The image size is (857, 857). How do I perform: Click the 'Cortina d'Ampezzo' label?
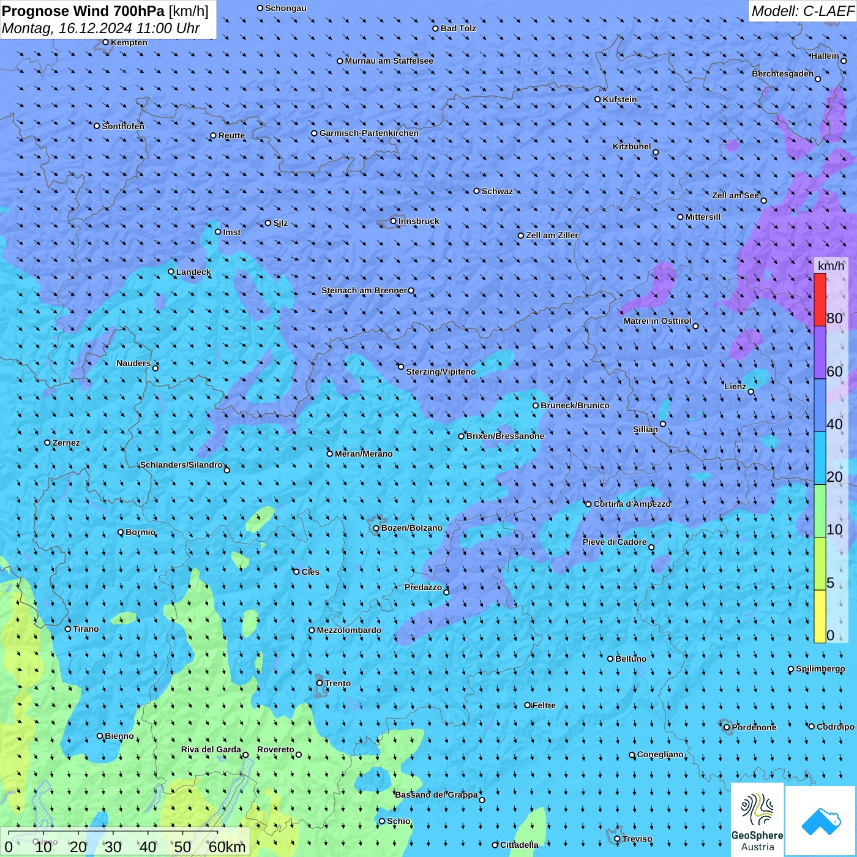coord(632,504)
